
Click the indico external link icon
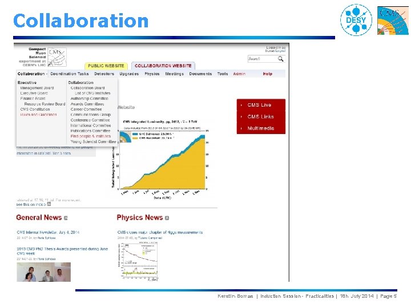(49, 204)
